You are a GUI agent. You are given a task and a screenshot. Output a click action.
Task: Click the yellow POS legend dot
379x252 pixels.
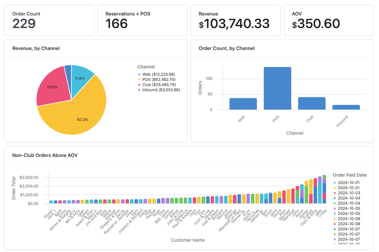139,80
